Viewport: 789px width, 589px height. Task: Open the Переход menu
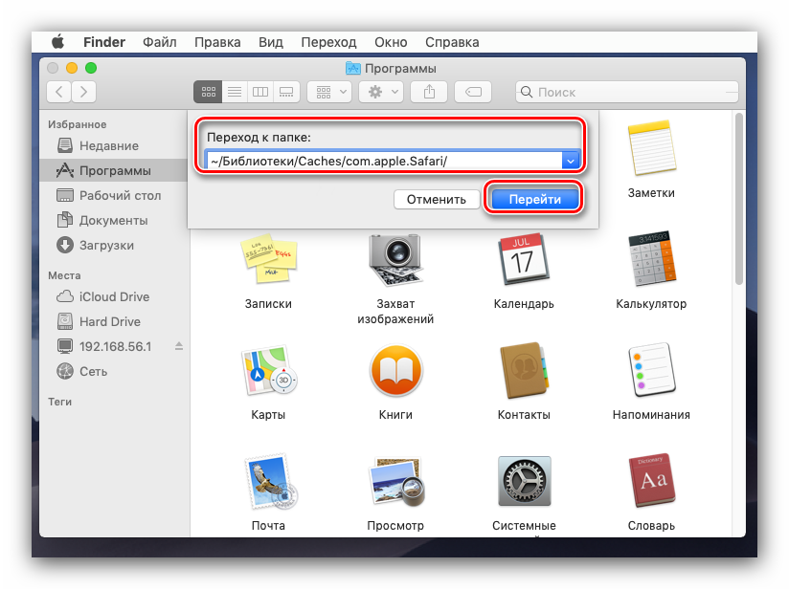point(327,42)
